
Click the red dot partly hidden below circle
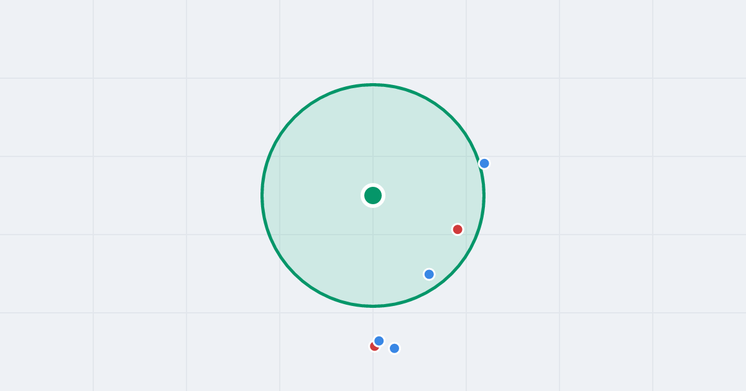pyautogui.click(x=373, y=347)
